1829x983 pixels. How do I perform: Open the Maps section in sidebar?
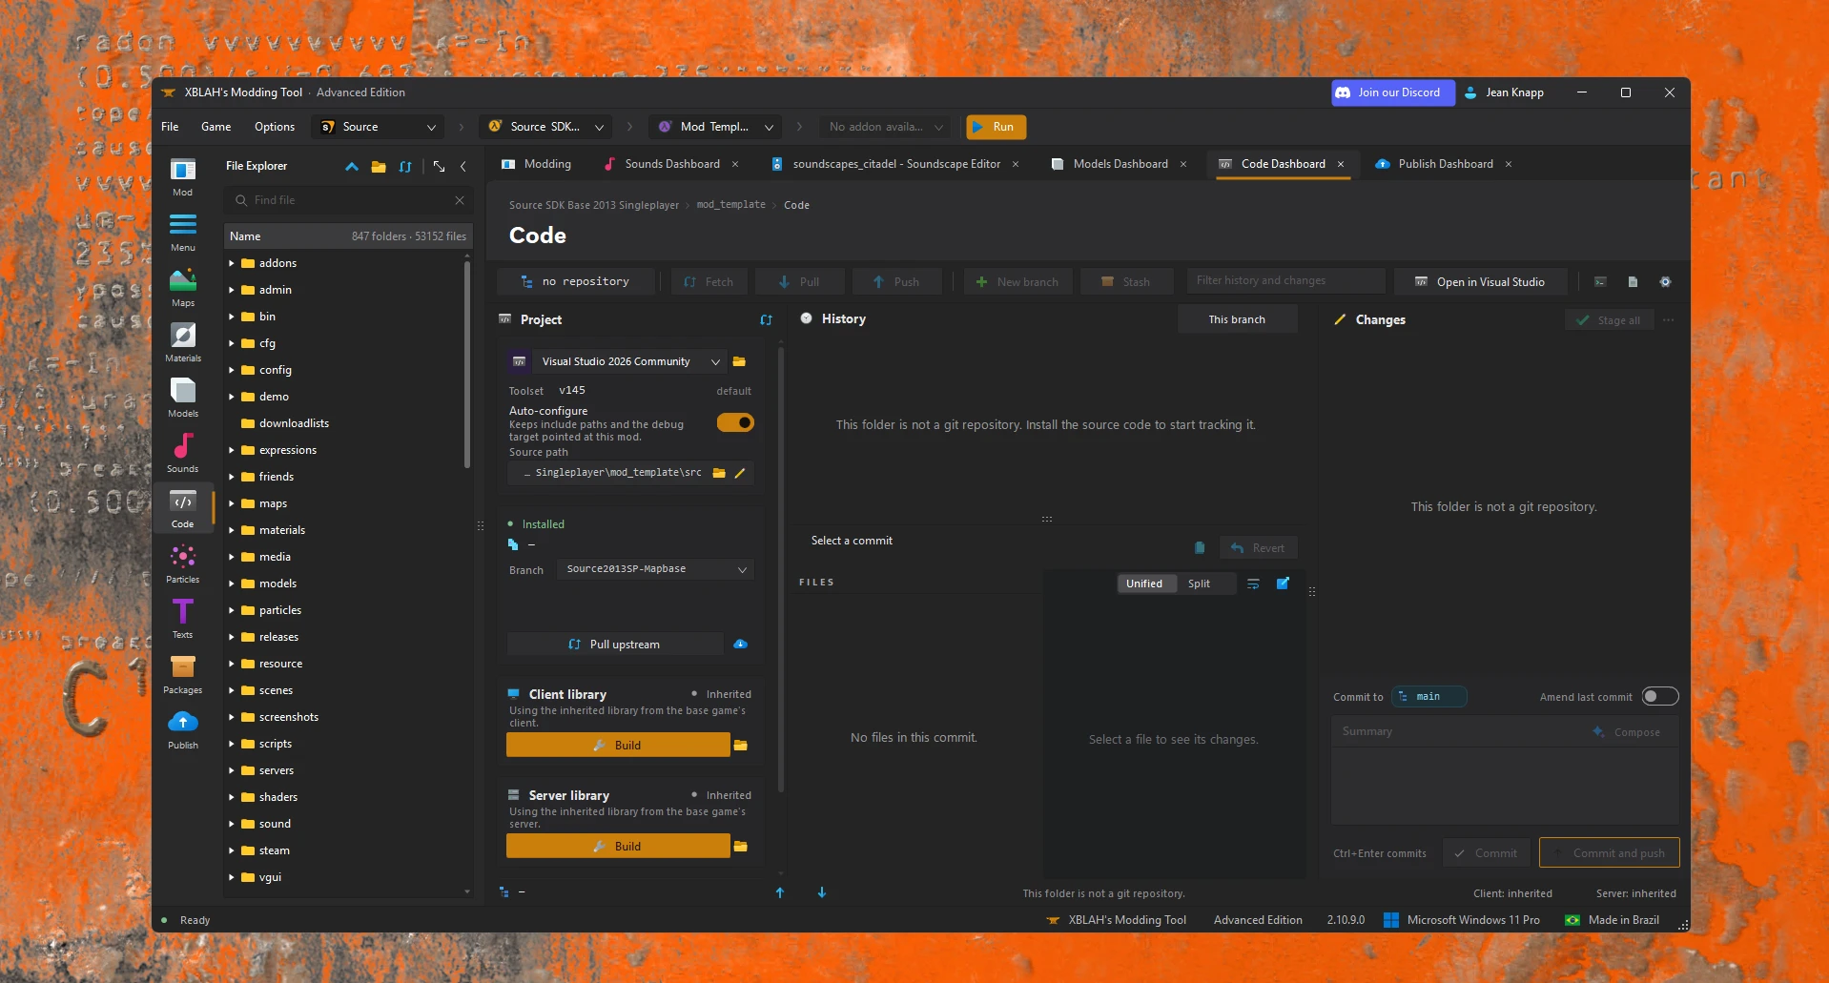182,288
